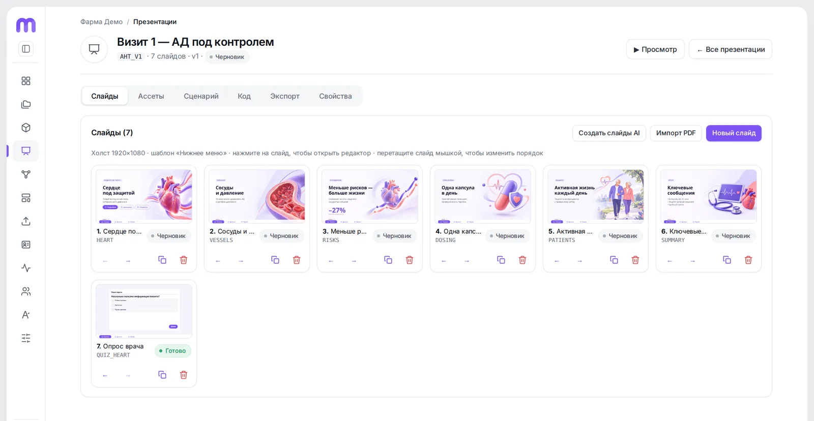Move slide 5 Активная жизнь left with arrow

click(557, 261)
